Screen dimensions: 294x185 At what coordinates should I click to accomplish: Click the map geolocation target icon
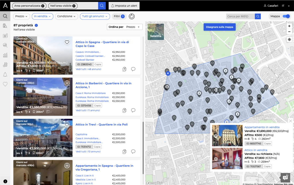pyautogui.click(x=289, y=40)
